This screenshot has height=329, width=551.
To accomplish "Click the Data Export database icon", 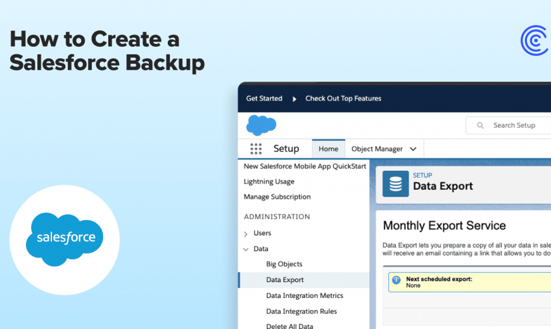I will pyautogui.click(x=395, y=183).
